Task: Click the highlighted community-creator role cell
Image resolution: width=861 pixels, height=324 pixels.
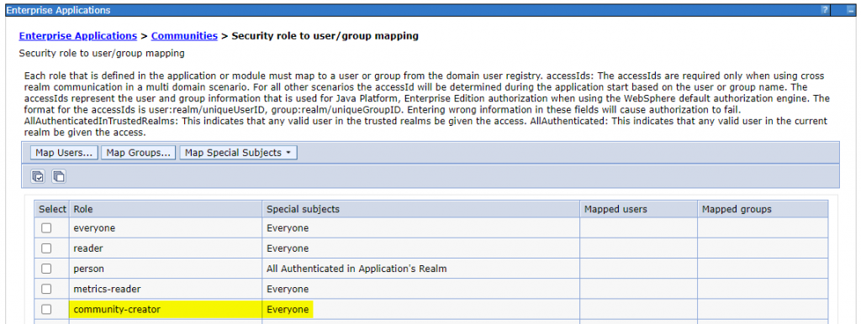Action: [x=166, y=309]
